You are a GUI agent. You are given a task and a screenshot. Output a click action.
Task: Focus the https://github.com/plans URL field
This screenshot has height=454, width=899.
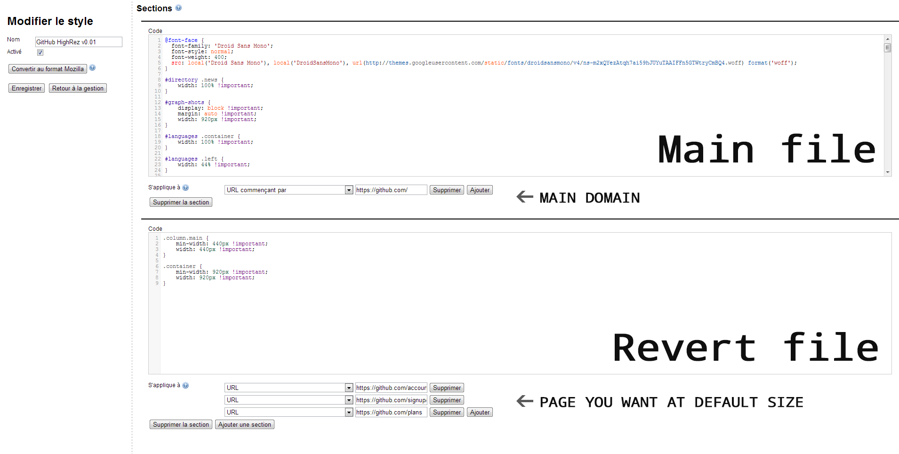click(391, 412)
